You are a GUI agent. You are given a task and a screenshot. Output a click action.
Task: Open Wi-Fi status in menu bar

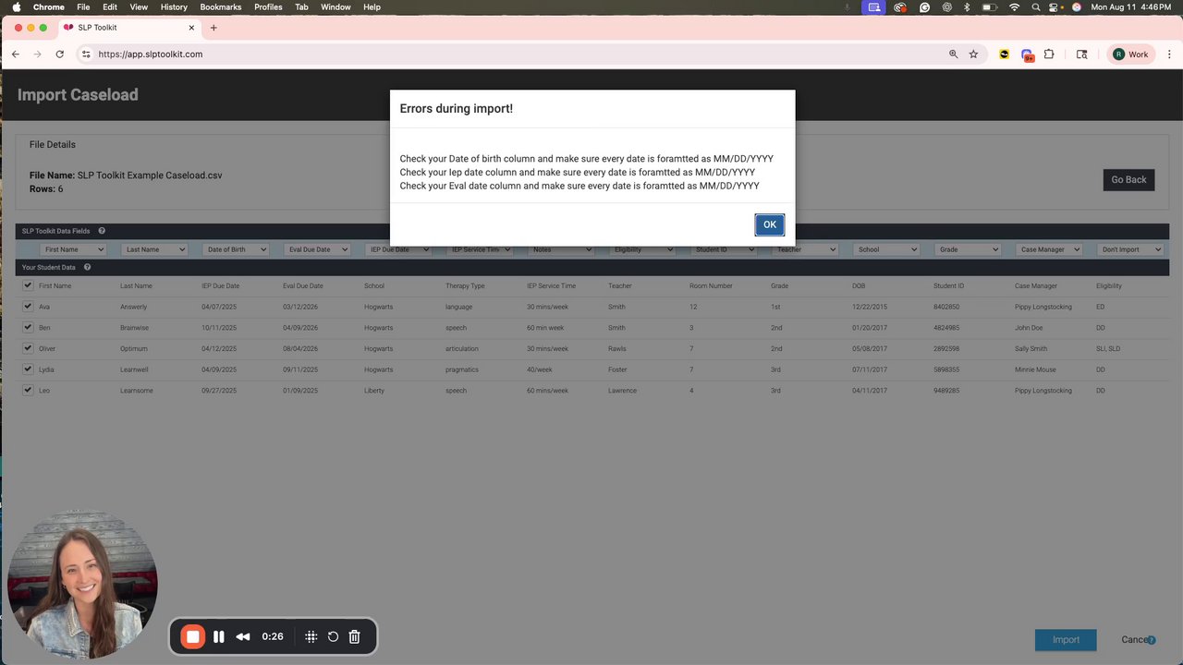(1014, 6)
